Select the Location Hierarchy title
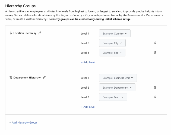 (25, 33)
